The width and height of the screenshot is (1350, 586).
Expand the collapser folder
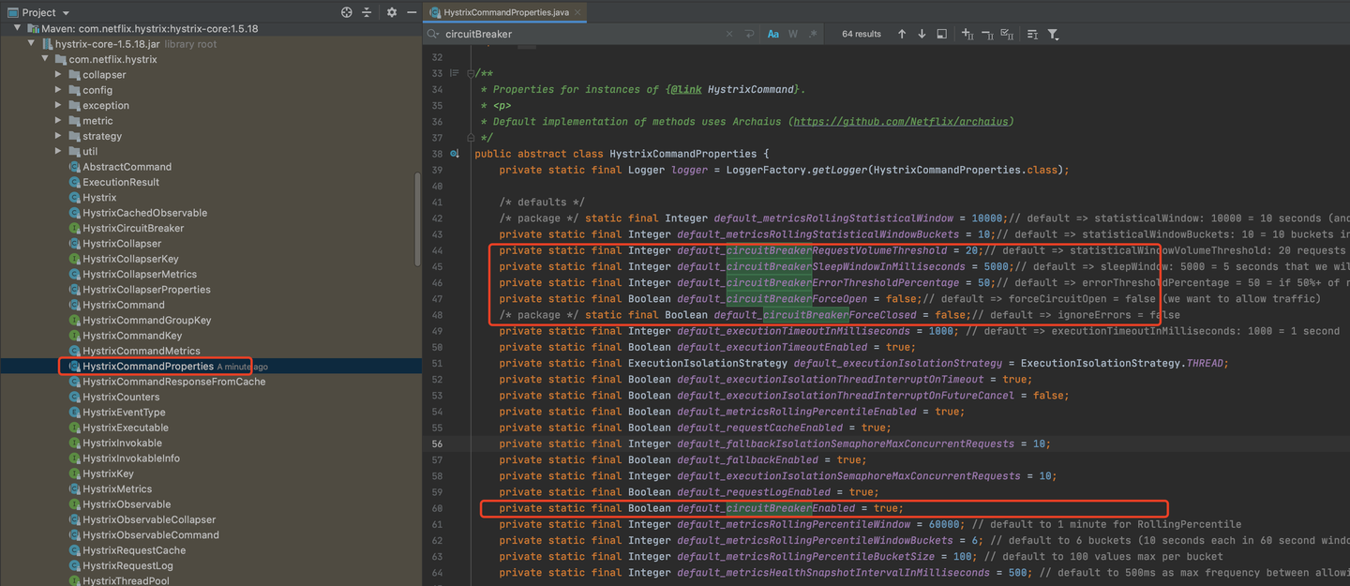pyautogui.click(x=59, y=75)
